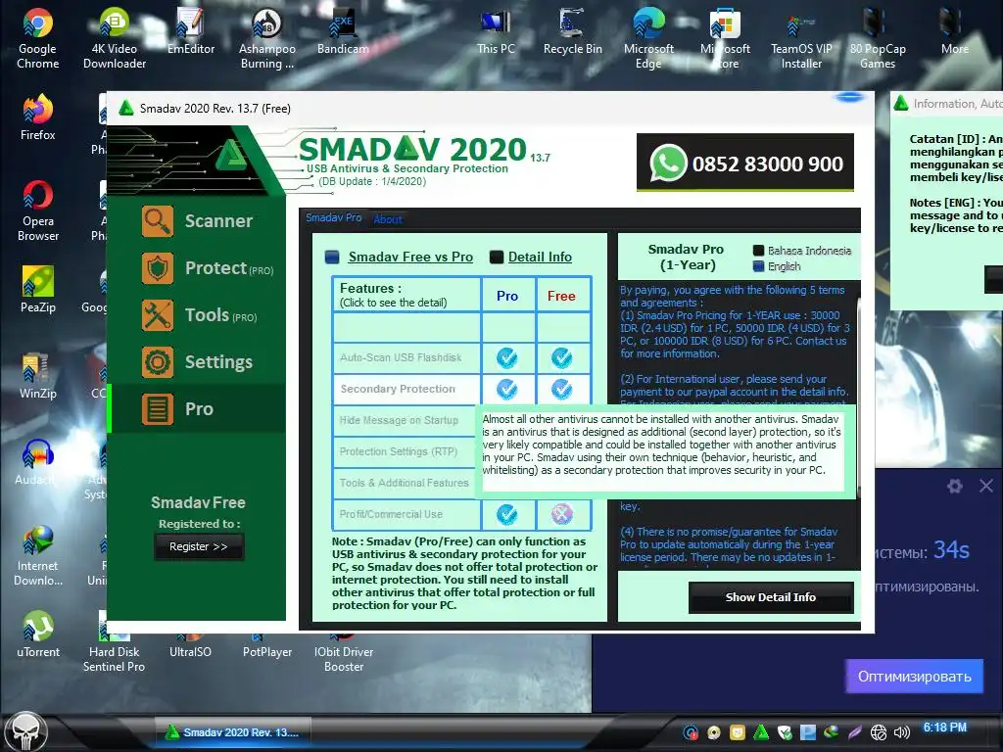Click the Pro column header
Image resolution: width=1003 pixels, height=752 pixels.
pyautogui.click(x=507, y=296)
